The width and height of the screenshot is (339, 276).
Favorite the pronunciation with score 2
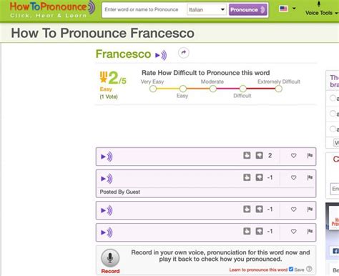coord(293,156)
